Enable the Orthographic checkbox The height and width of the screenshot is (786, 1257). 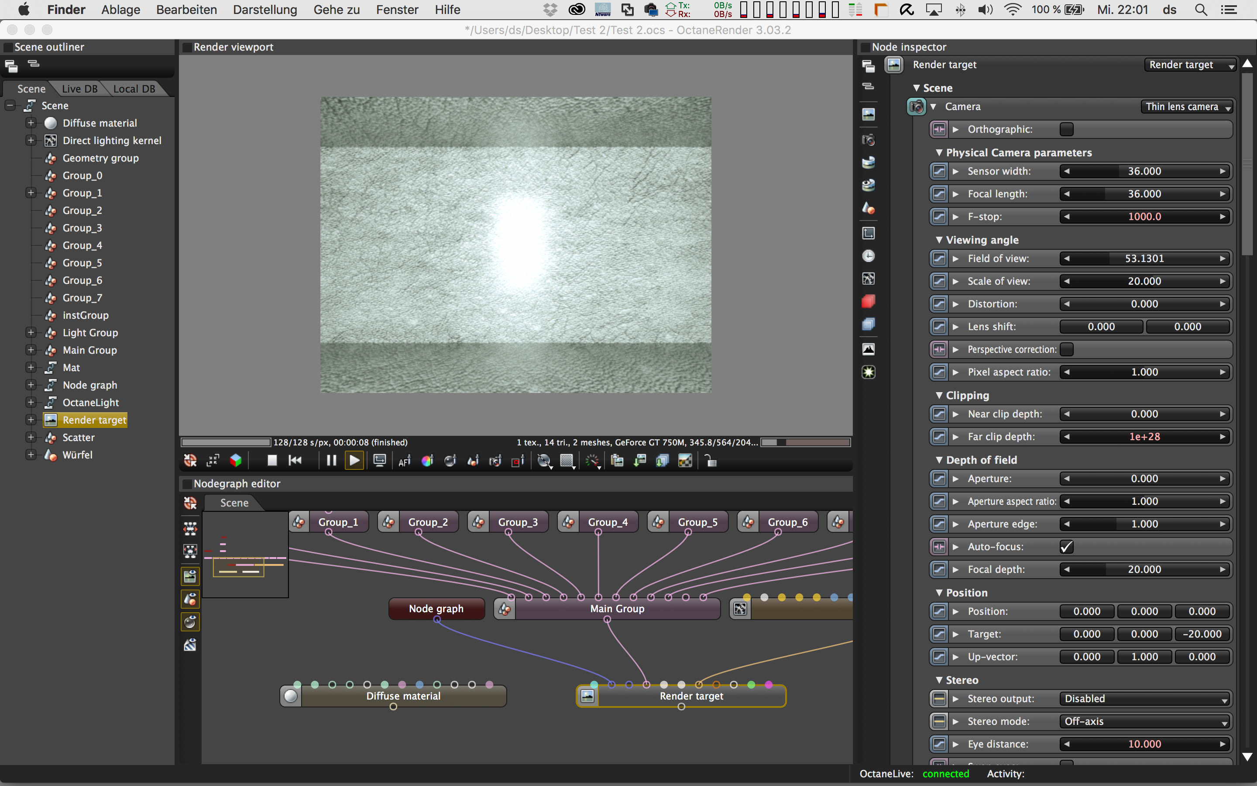tap(1066, 129)
